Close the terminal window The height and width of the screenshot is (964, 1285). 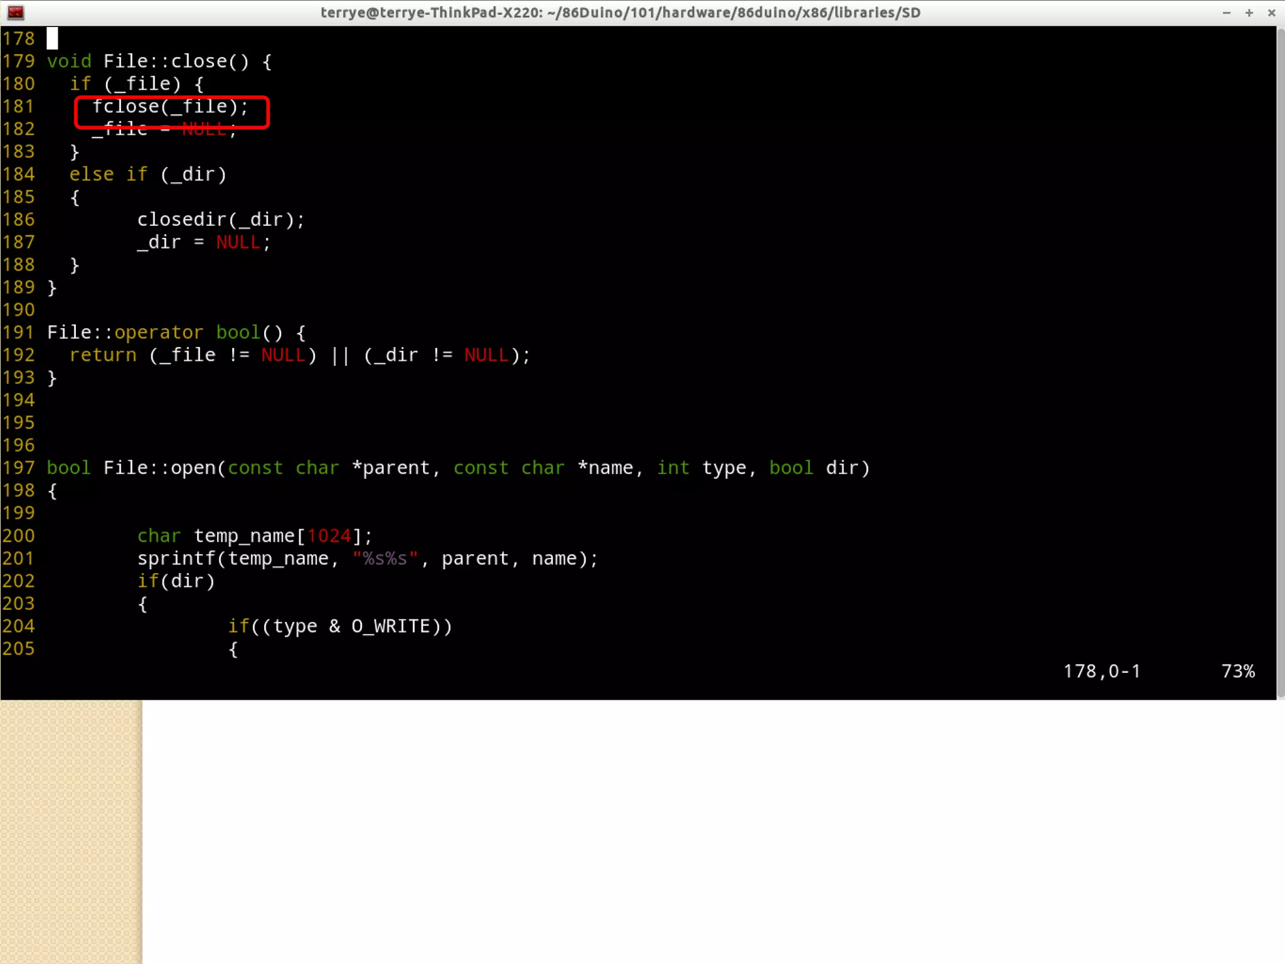[1271, 13]
